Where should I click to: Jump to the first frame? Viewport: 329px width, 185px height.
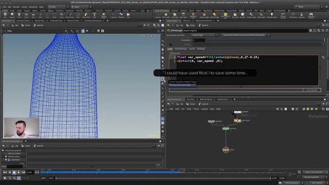tap(5, 172)
